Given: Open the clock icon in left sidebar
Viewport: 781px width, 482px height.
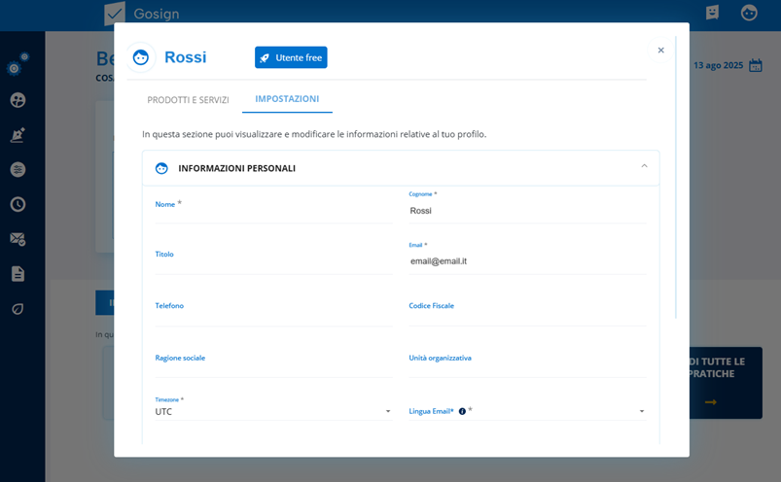Looking at the screenshot, I should (x=18, y=204).
